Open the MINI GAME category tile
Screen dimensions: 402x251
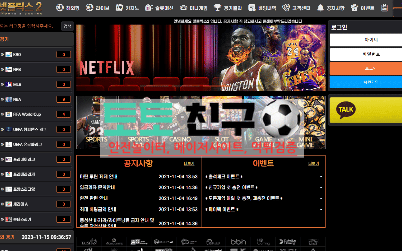[x=305, y=122]
